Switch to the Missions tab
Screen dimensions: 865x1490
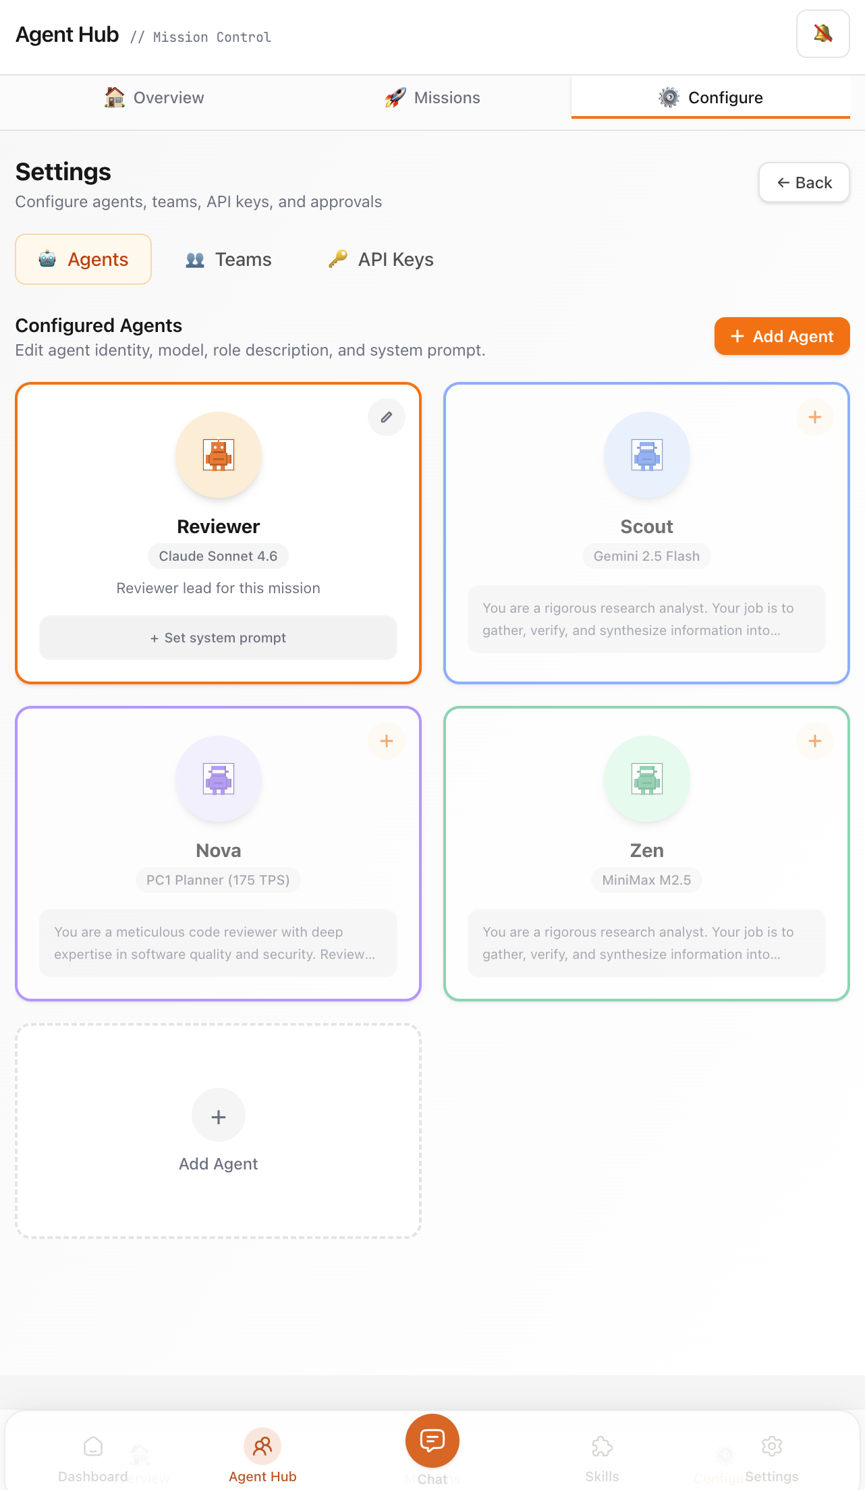pos(432,98)
